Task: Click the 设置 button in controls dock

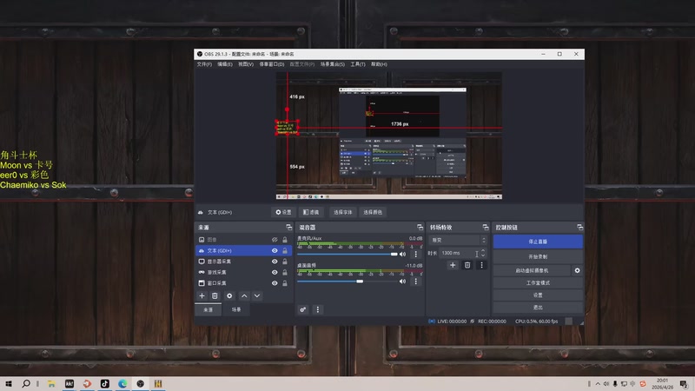Action: 538,295
